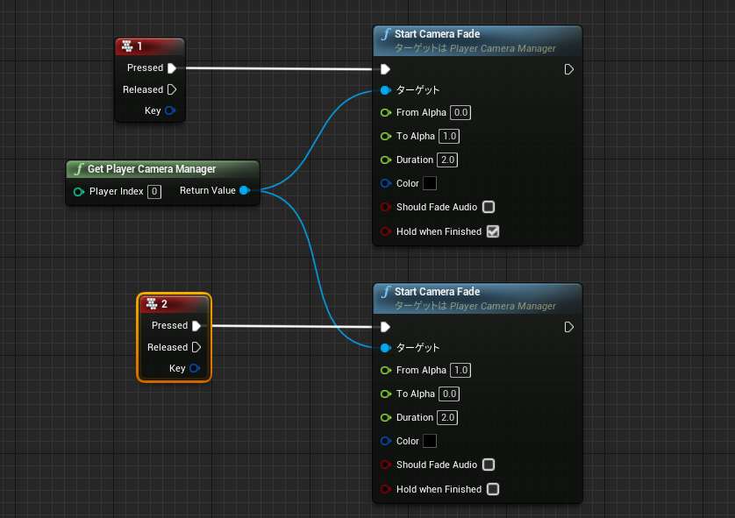Image resolution: width=735 pixels, height=518 pixels.
Task: Click the execution output arrow on top Start Camera Fade
Action: (x=568, y=68)
